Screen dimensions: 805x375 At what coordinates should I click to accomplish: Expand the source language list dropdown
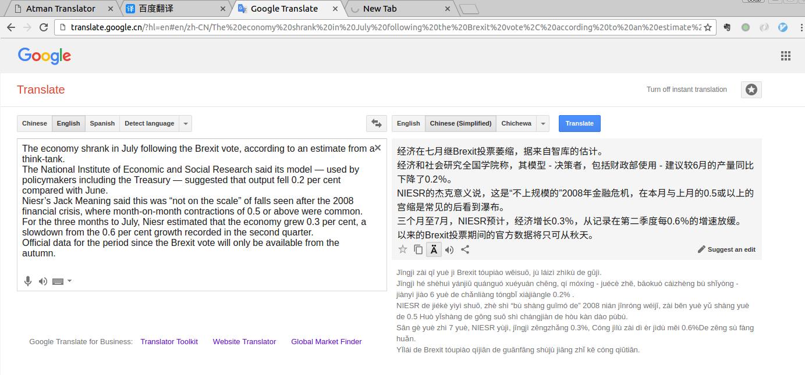coord(185,123)
